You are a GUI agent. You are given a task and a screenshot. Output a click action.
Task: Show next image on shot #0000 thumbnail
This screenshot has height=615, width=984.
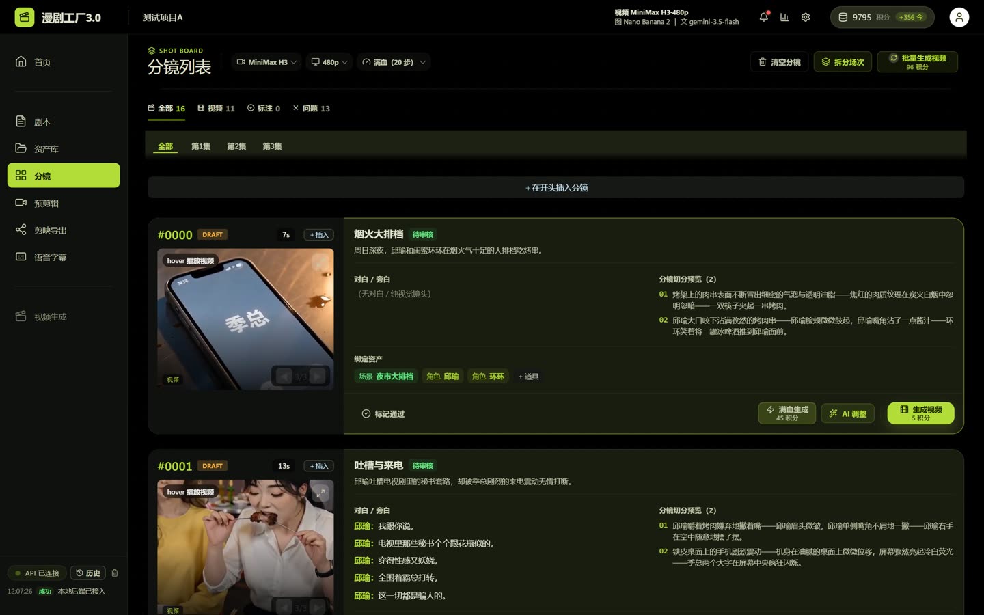pyautogui.click(x=318, y=376)
